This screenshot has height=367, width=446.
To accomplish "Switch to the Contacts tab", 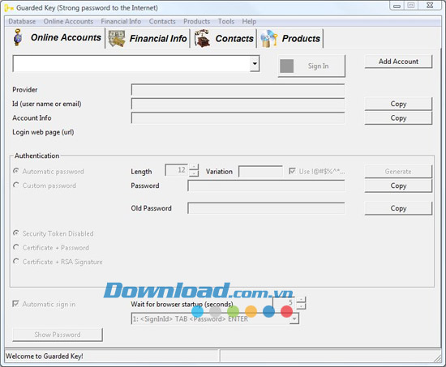I will coord(224,38).
